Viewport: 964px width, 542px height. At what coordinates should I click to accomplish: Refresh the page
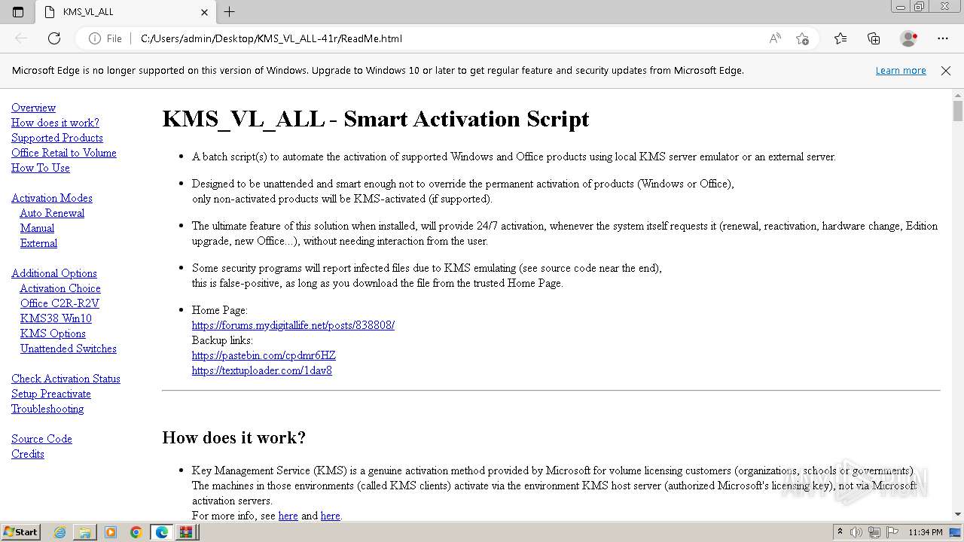[x=54, y=38]
